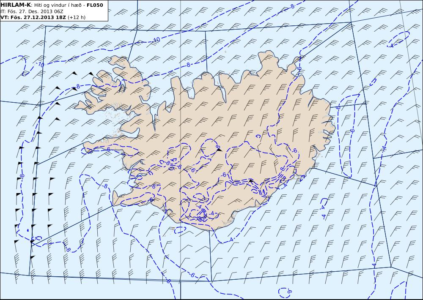The height and width of the screenshot is (300, 423).
Task: Click the -4 label in the top-right closed contour
Action: 391,46
